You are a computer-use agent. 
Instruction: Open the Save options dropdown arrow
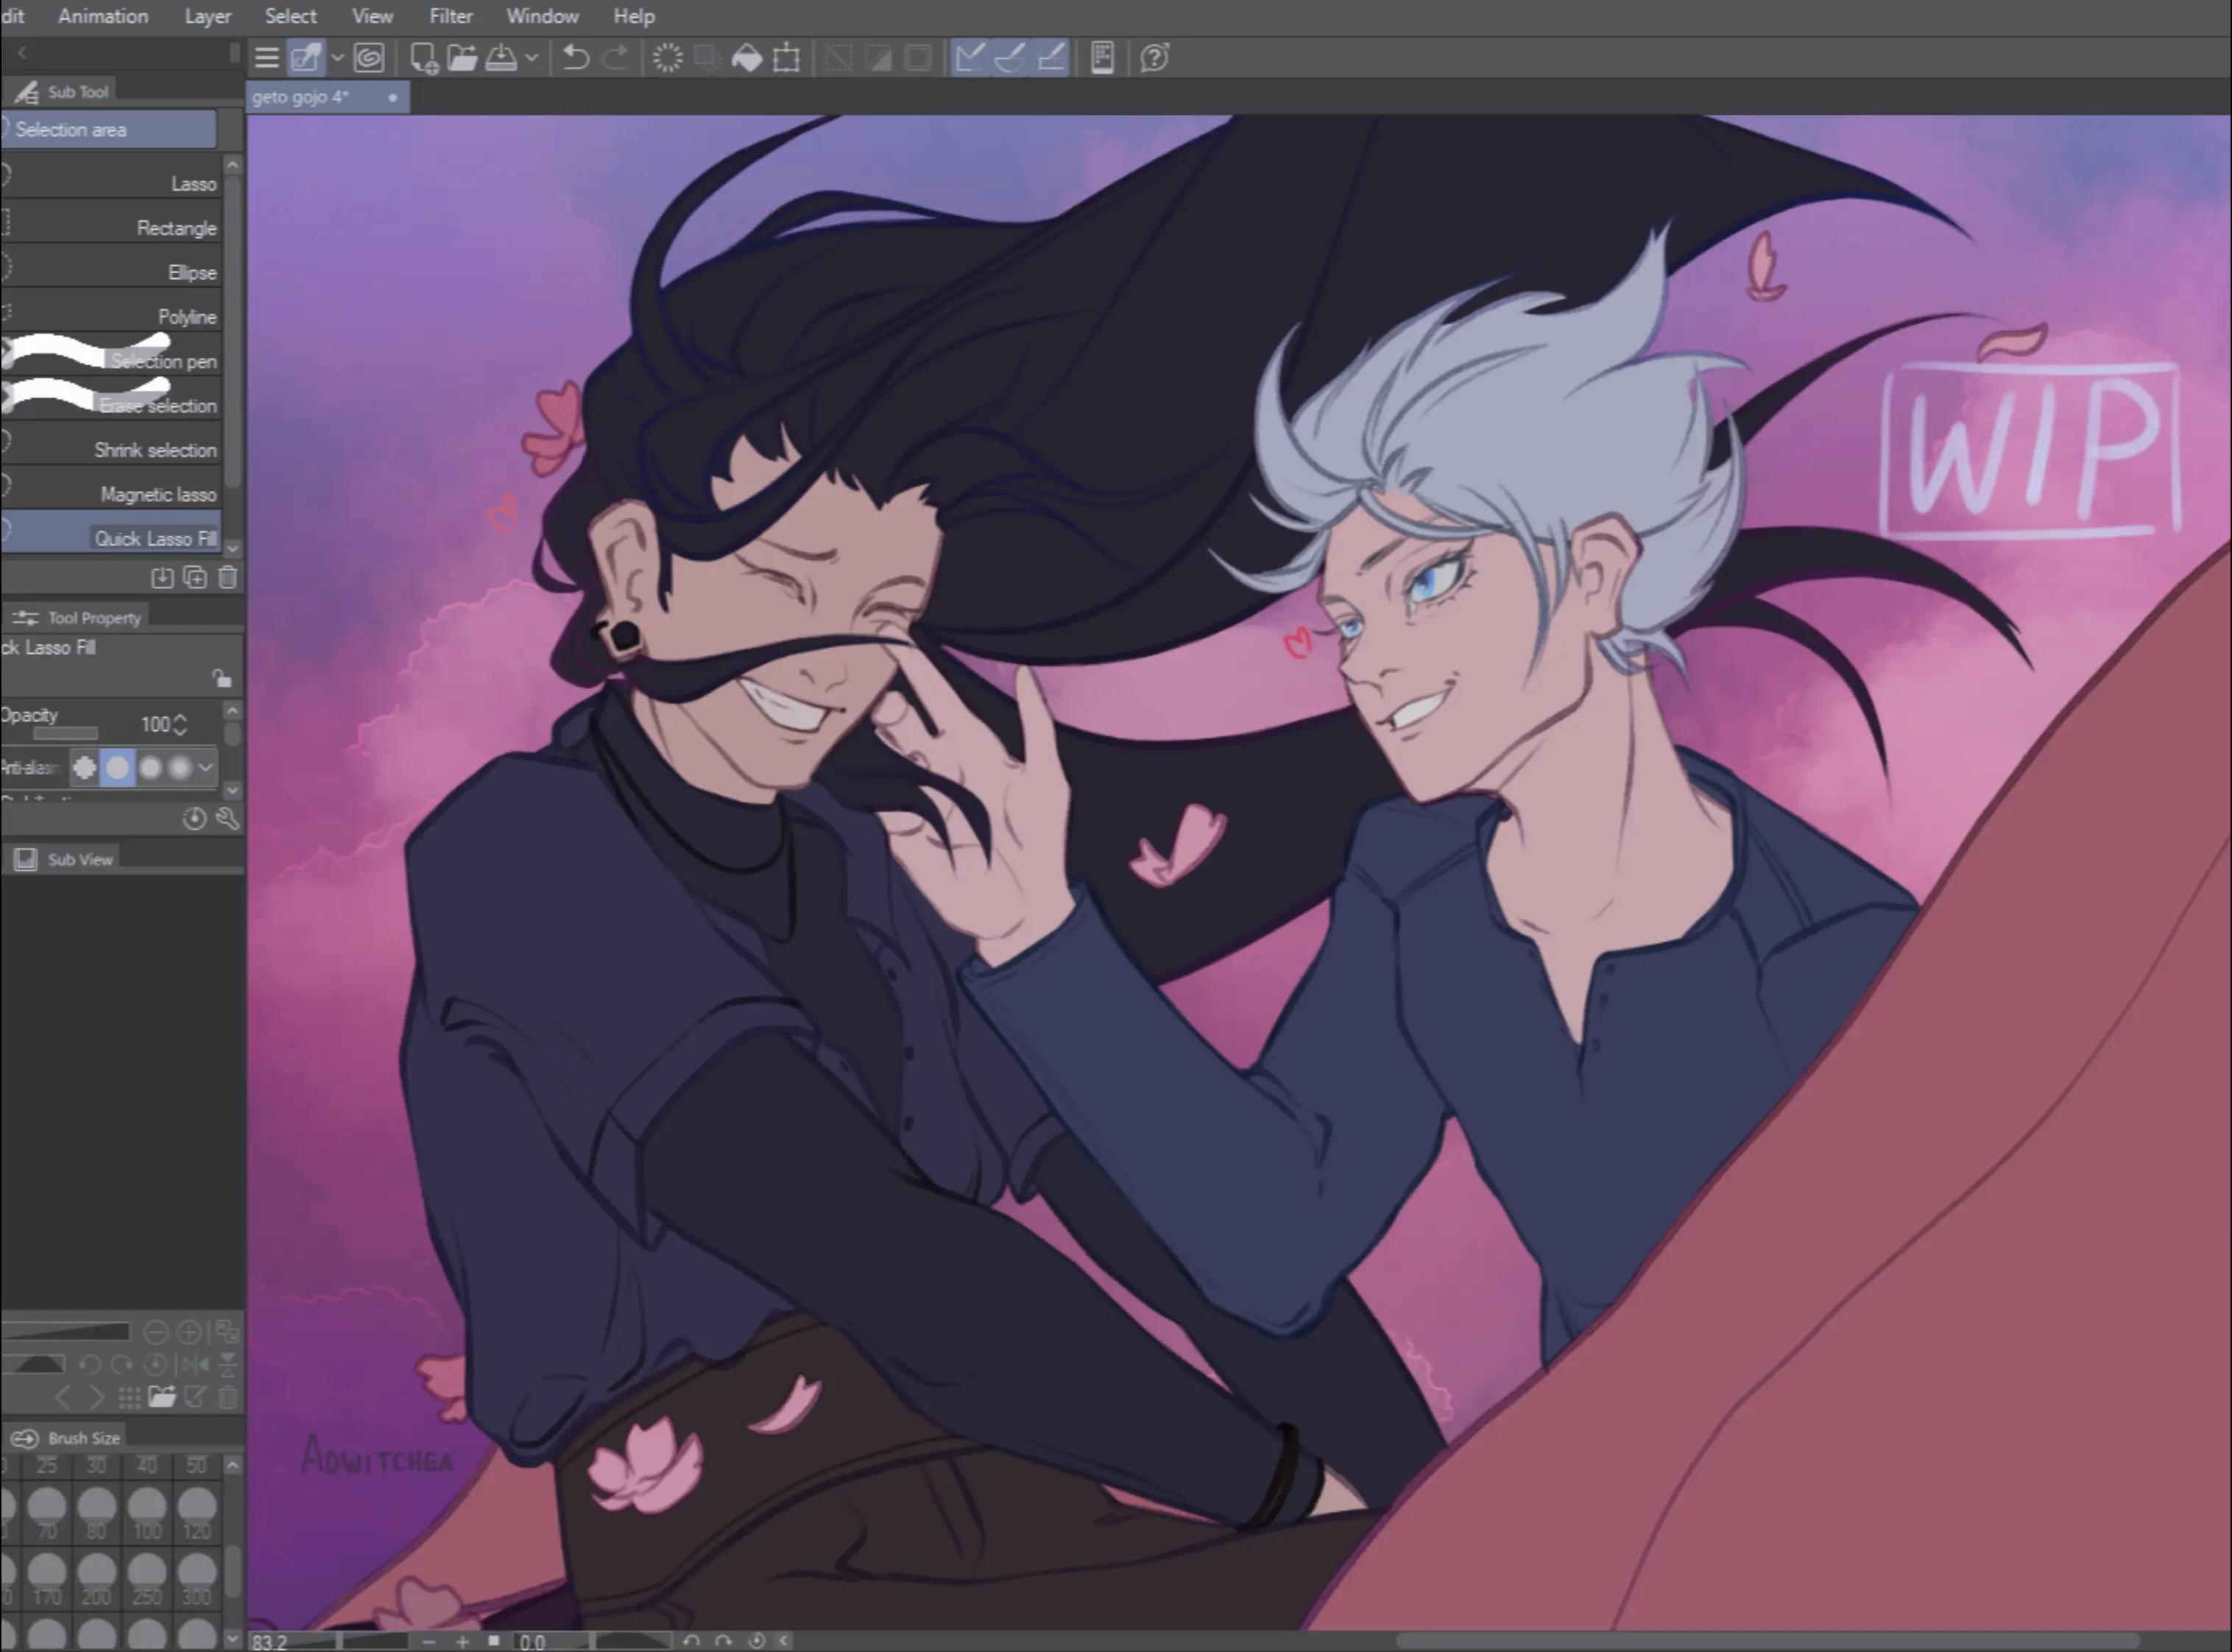pos(532,58)
